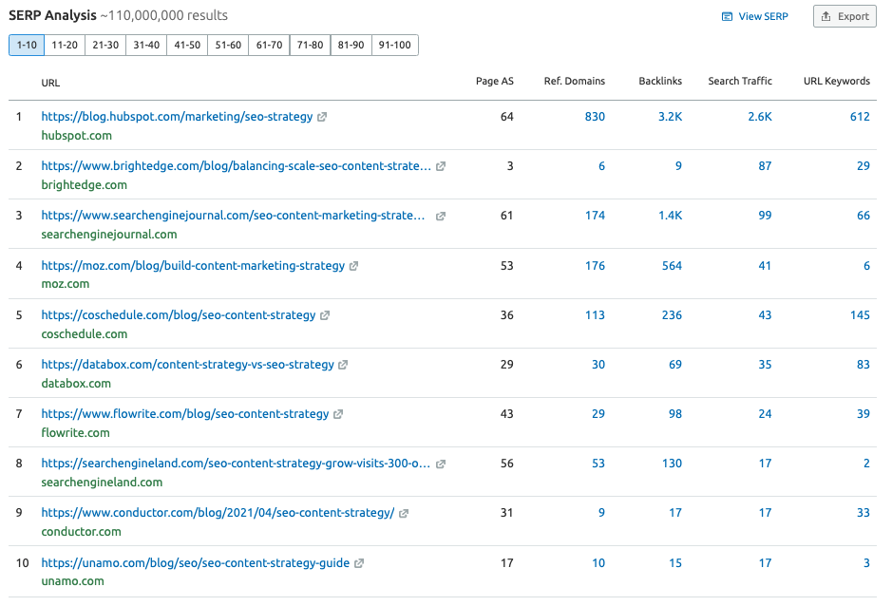The image size is (892, 606).
Task: Click the URL Keywords column header
Action: [837, 82]
